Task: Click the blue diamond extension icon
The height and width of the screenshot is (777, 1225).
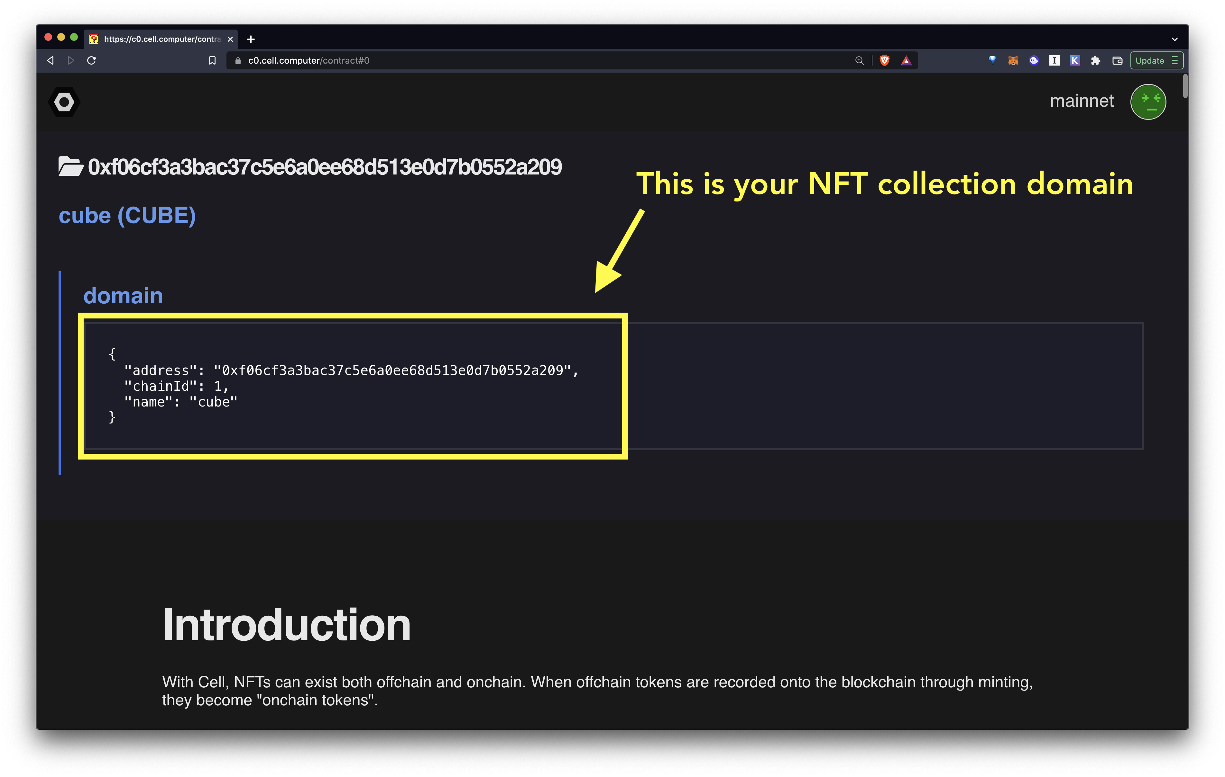Action: (x=992, y=60)
